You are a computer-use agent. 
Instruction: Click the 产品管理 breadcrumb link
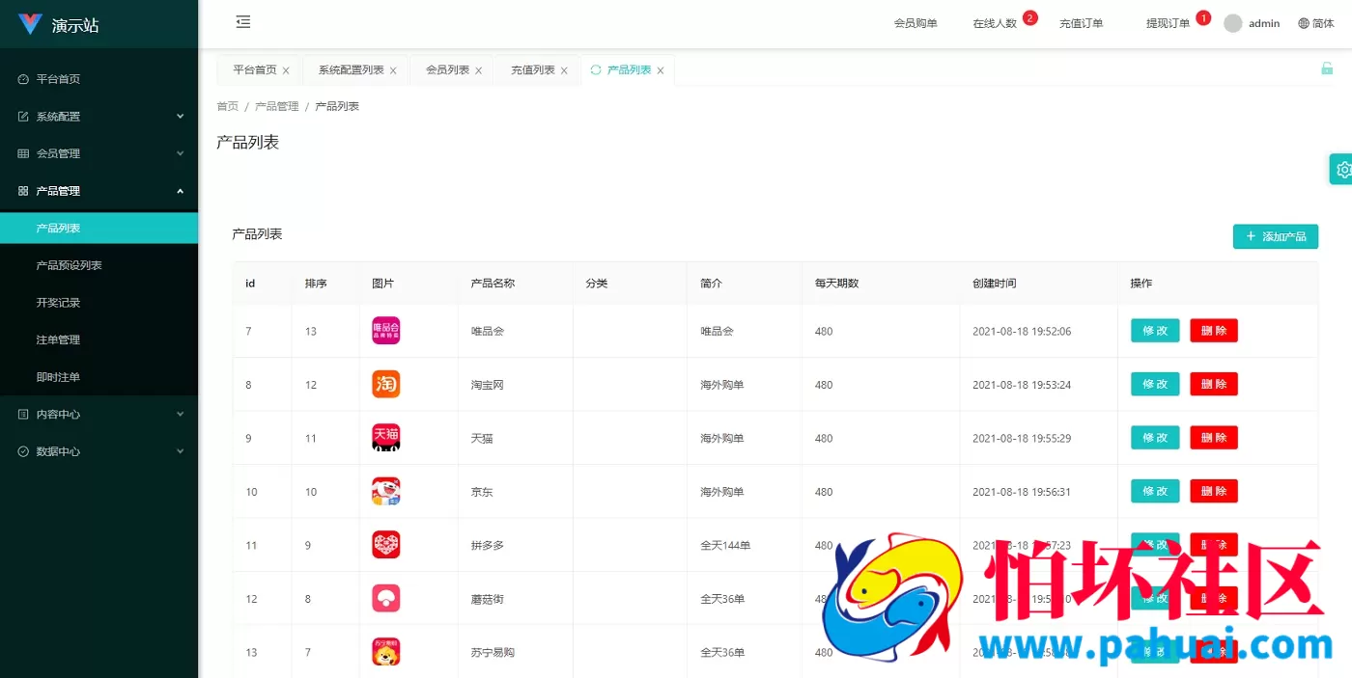point(277,106)
